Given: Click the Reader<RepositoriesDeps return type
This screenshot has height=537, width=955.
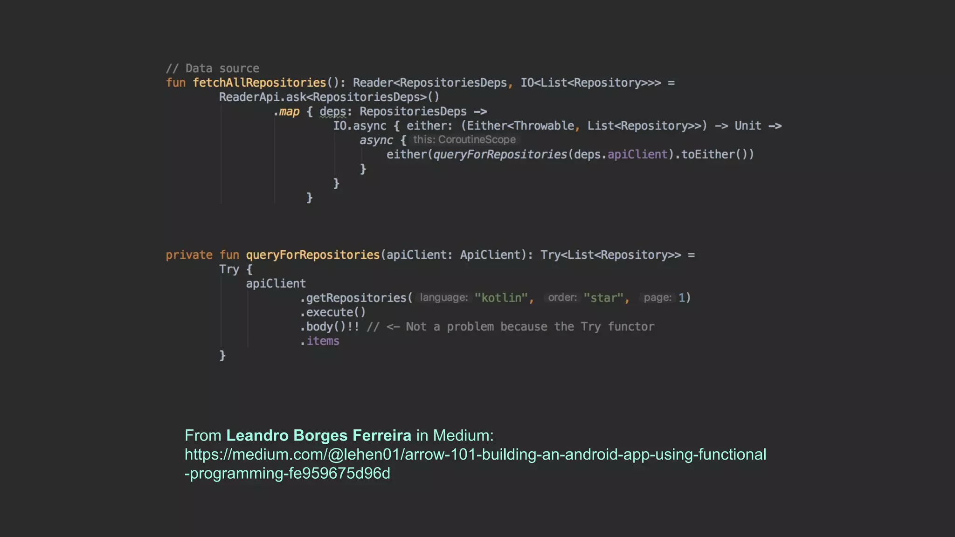Looking at the screenshot, I should point(430,83).
